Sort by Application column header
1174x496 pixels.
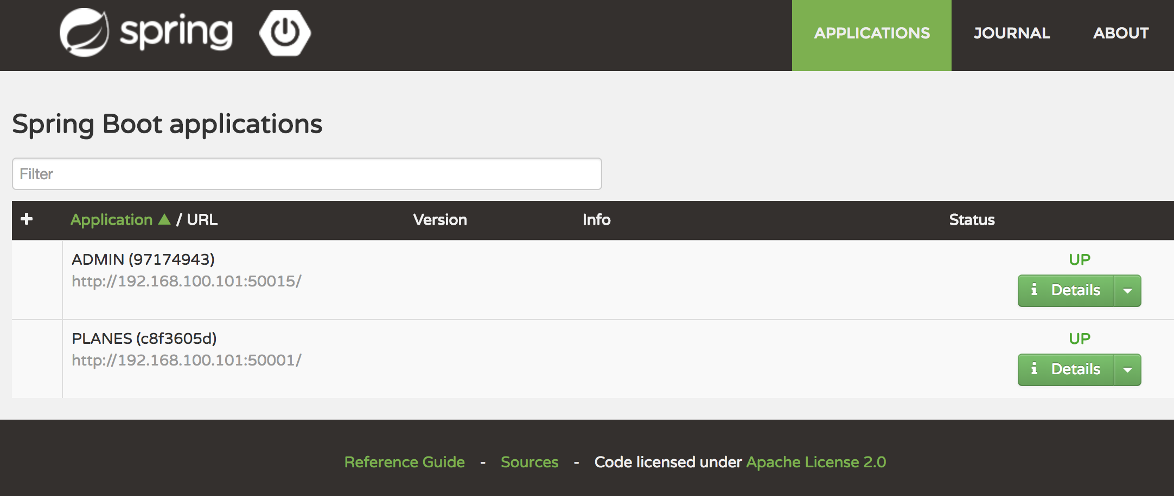coord(112,220)
